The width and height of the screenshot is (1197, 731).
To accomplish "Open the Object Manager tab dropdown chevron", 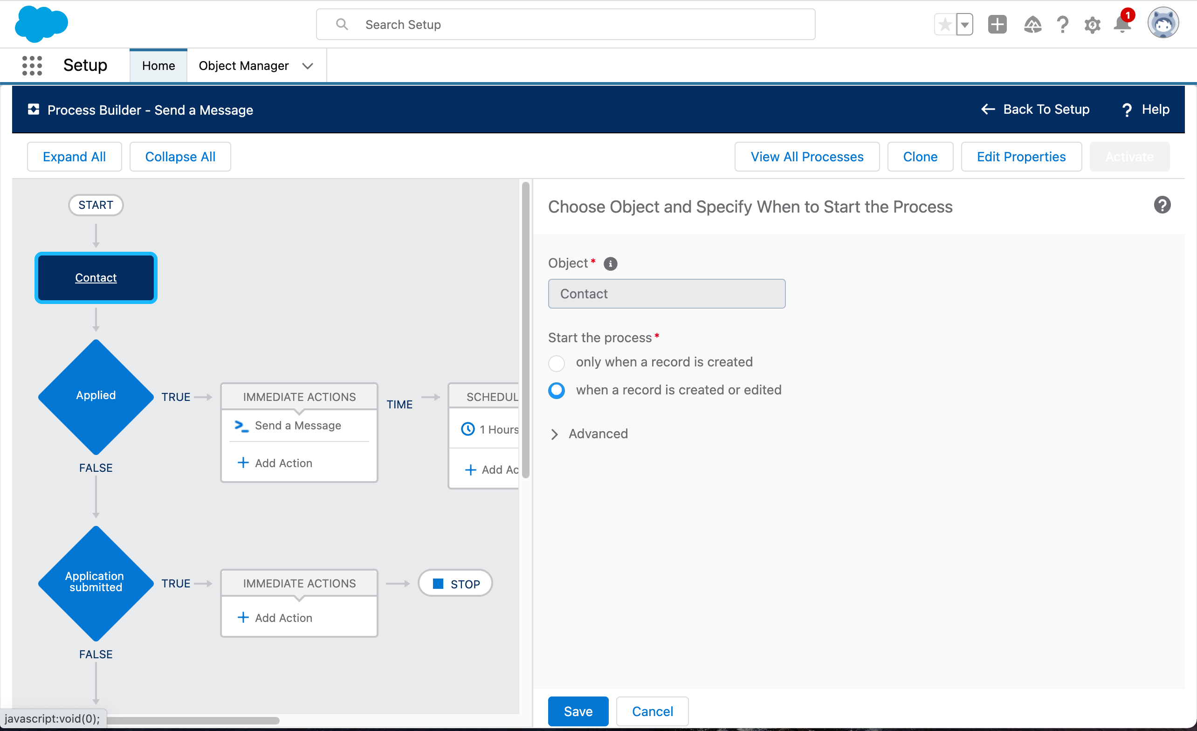I will coord(307,66).
